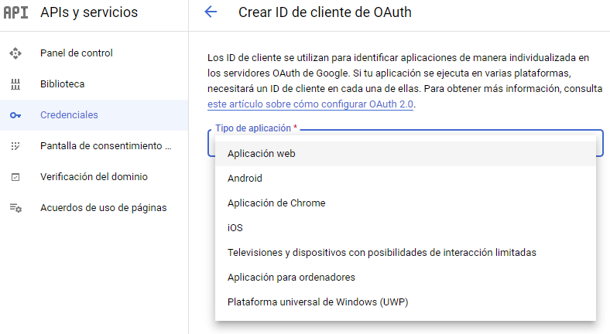Open Acuerdos de uso de páginas
This screenshot has width=610, height=334.
tap(103, 208)
